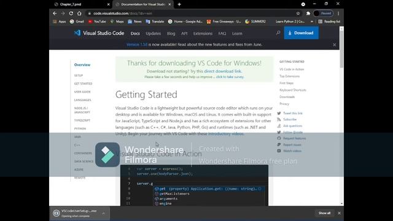Screen dimensions: 393x221
Task: Jump to Top Extensions section
Action: (289, 76)
